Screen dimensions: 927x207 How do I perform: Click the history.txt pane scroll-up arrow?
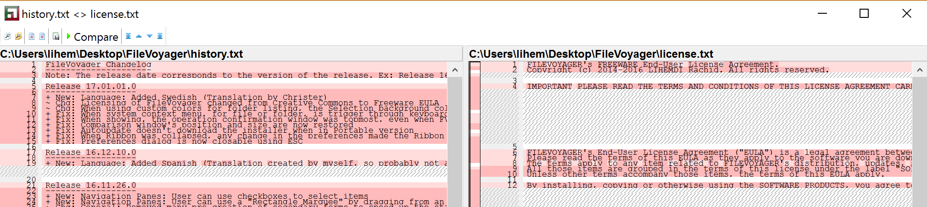point(455,70)
